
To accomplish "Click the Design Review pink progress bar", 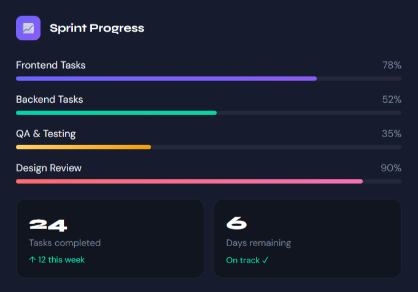I will 189,181.
